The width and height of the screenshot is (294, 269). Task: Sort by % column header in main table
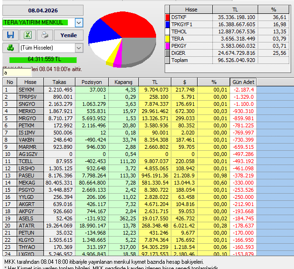(x=214, y=82)
